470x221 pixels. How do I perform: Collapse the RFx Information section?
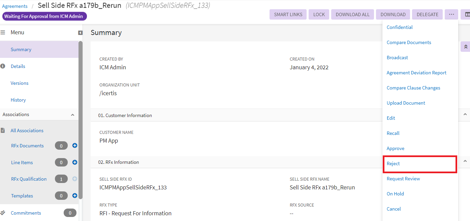click(x=465, y=161)
